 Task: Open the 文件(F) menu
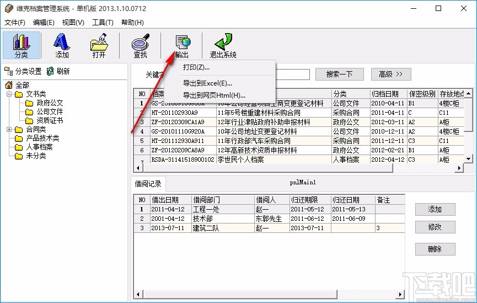(14, 22)
